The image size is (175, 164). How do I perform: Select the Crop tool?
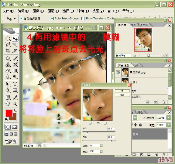coord(8,51)
